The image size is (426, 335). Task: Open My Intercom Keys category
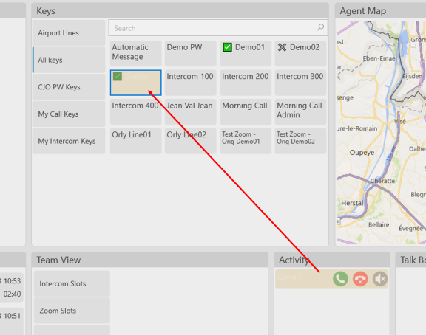coord(69,141)
